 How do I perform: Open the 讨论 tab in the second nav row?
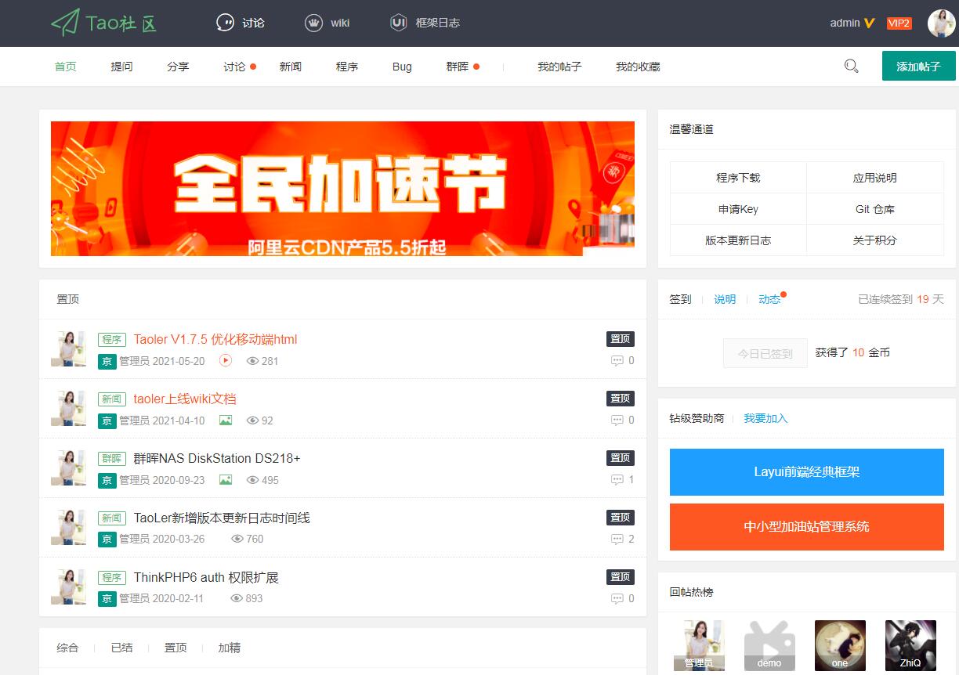(x=234, y=67)
